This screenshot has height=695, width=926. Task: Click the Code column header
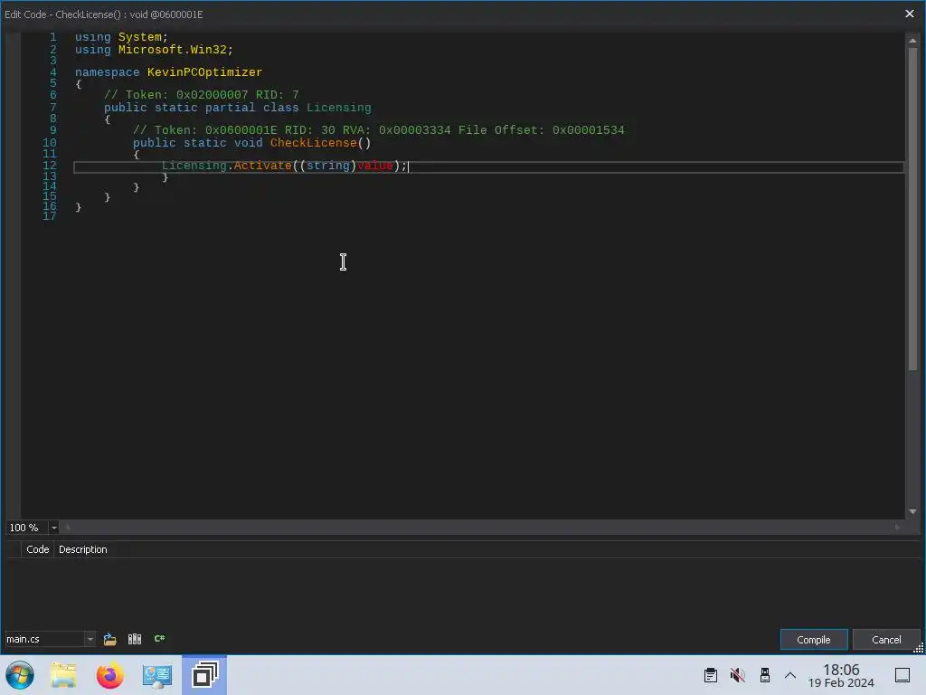tap(38, 549)
